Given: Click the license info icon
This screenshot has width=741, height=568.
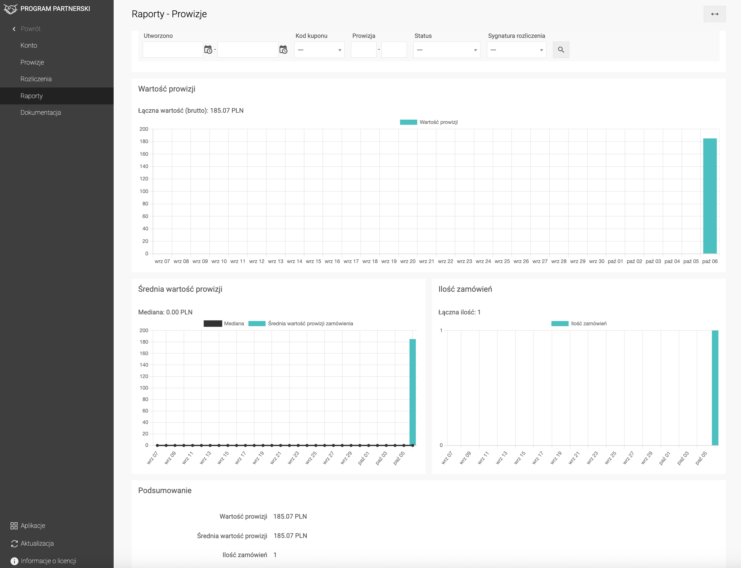Looking at the screenshot, I should (14, 561).
